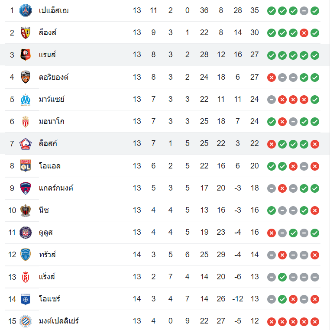Click Reims's green win form indicator

coord(282,277)
